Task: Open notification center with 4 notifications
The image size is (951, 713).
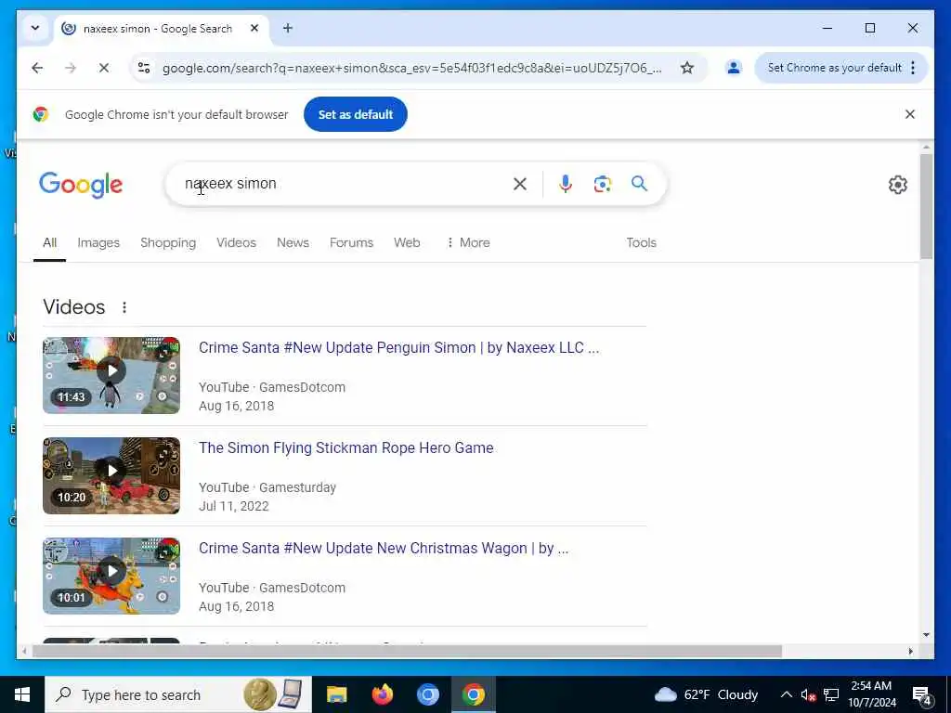Action: [922, 694]
